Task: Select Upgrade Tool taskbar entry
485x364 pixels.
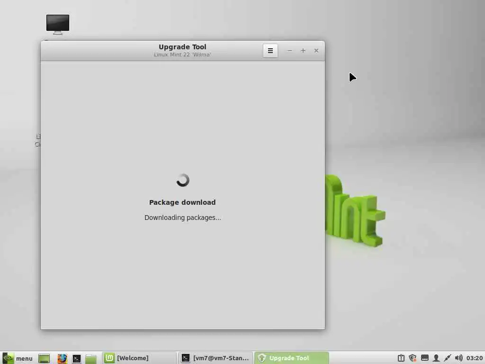Action: click(x=291, y=358)
